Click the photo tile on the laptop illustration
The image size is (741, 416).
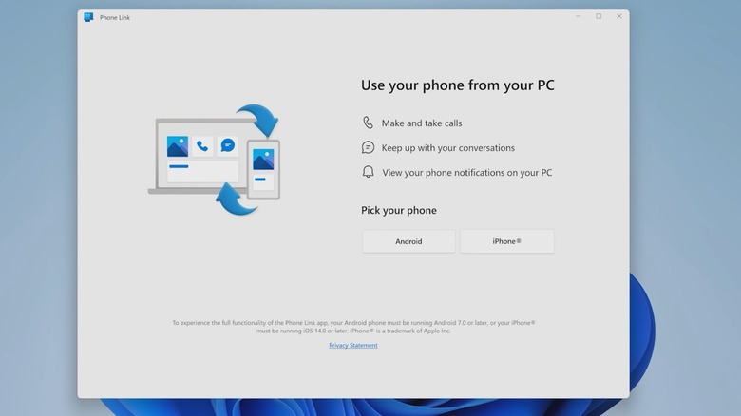178,146
